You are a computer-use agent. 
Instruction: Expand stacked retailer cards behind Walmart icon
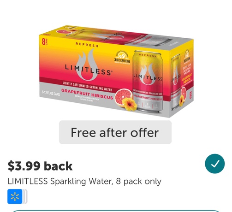click(x=25, y=196)
